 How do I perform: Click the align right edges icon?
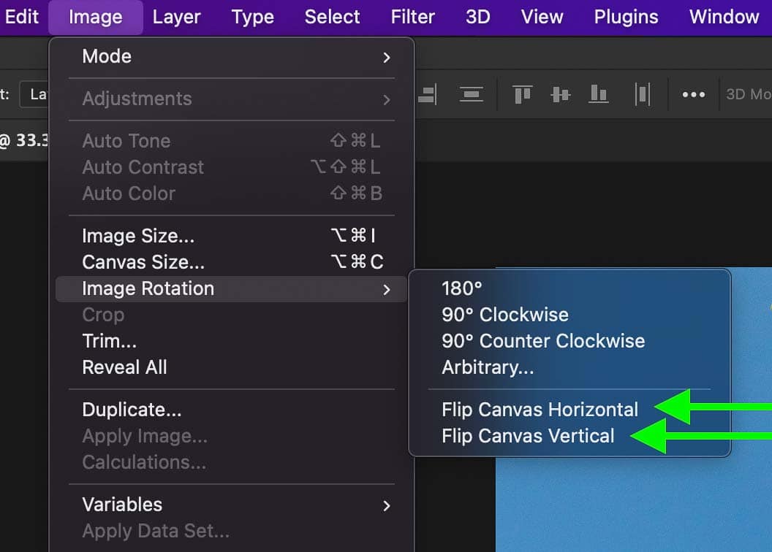tap(428, 94)
